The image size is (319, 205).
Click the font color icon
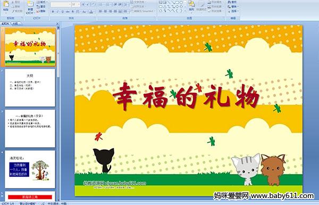91,12
